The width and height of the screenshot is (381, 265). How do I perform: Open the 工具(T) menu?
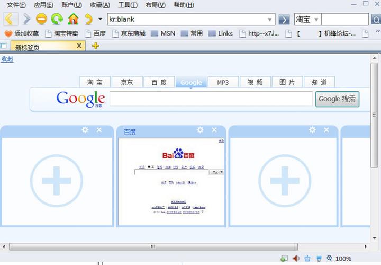tap(128, 5)
